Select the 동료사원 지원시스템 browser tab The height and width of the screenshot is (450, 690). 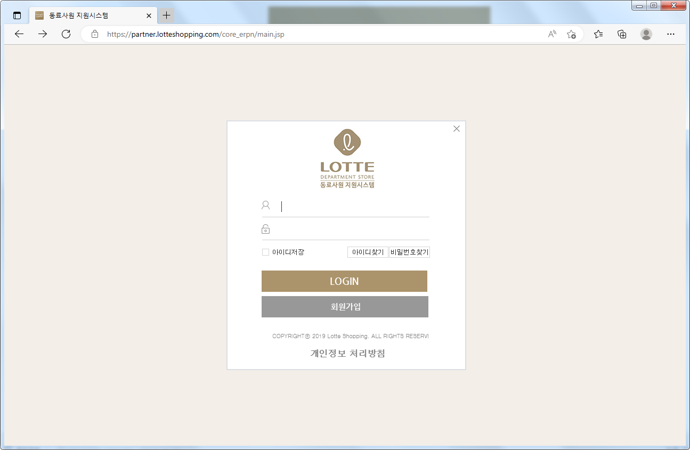coord(93,15)
